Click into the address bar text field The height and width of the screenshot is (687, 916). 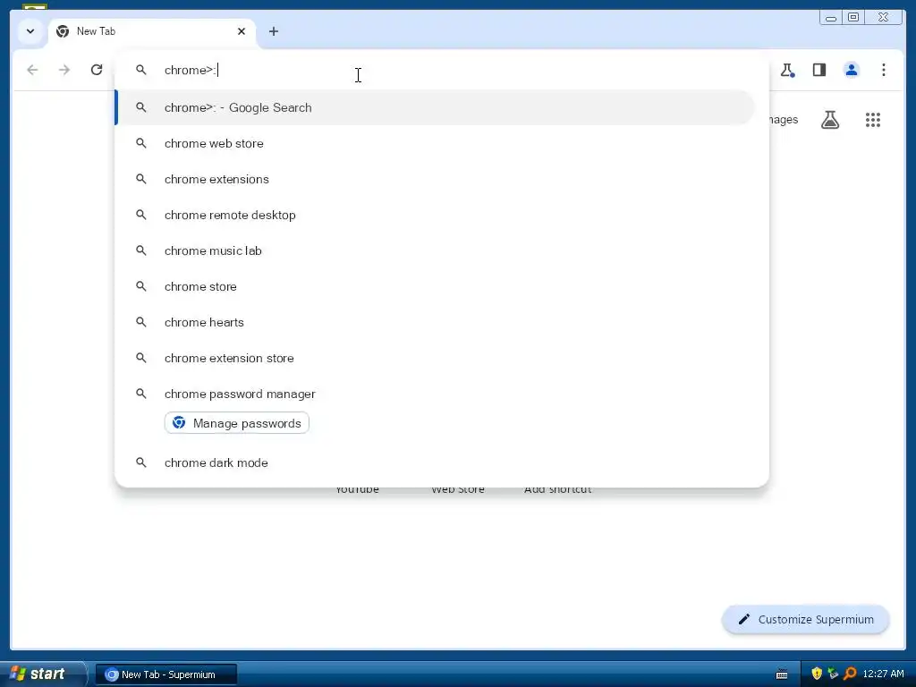point(462,70)
